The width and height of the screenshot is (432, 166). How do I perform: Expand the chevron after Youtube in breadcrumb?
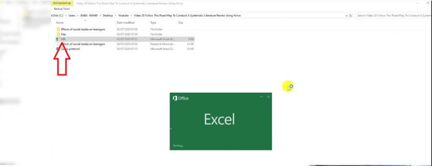(x=131, y=16)
